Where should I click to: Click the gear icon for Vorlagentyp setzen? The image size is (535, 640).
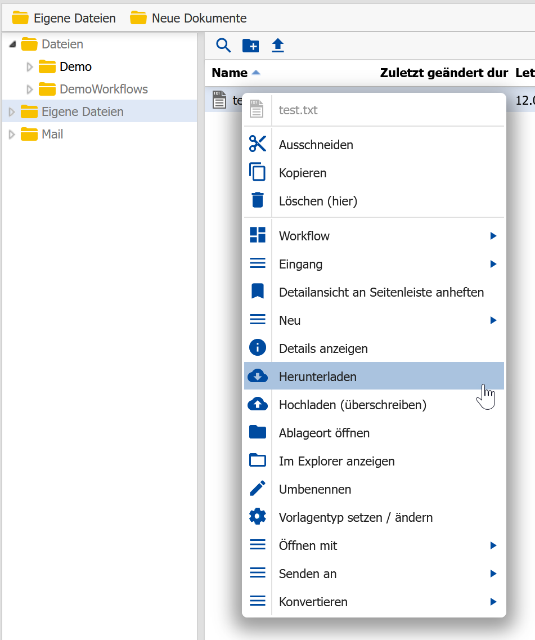point(258,517)
